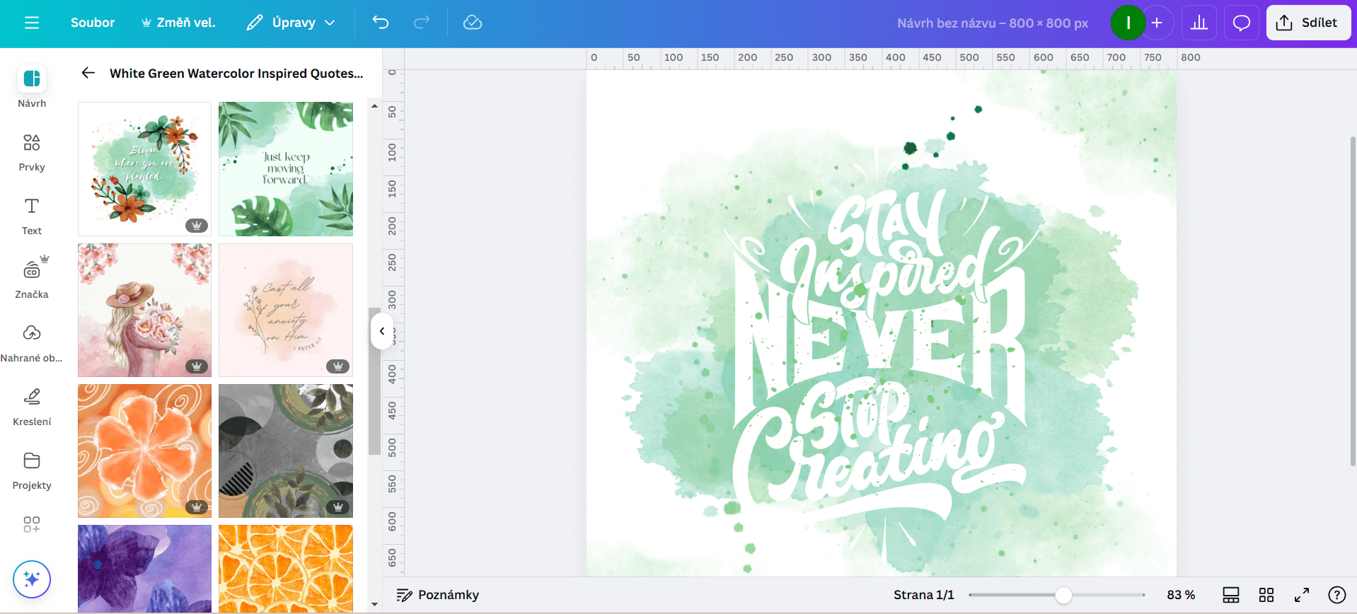Select the woman with hat floral template

coord(144,310)
